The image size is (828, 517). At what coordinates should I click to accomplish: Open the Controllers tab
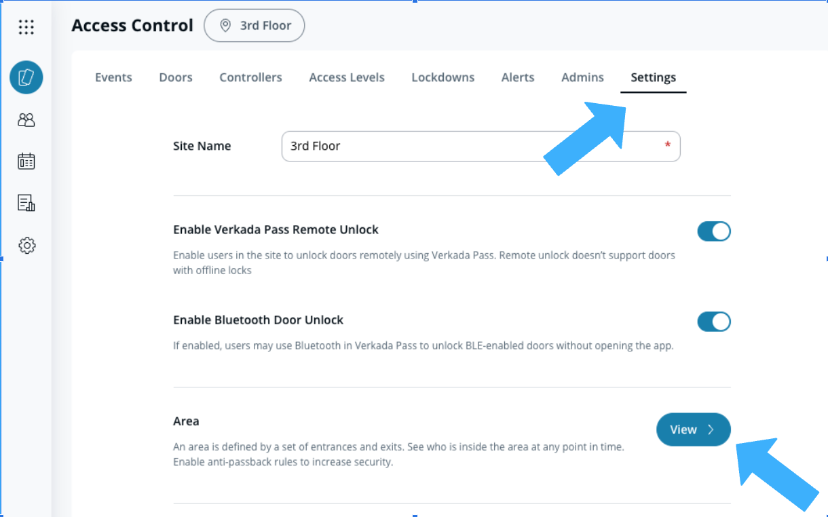coord(250,77)
